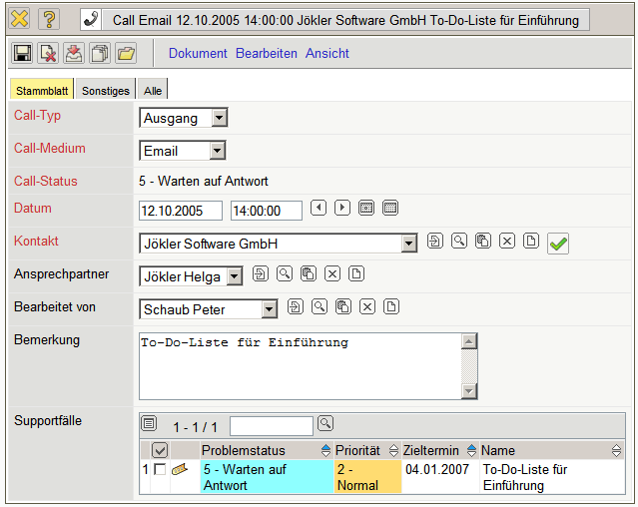Open the Bearbeiten menu
Image resolution: width=638 pixels, height=507 pixels.
click(267, 53)
